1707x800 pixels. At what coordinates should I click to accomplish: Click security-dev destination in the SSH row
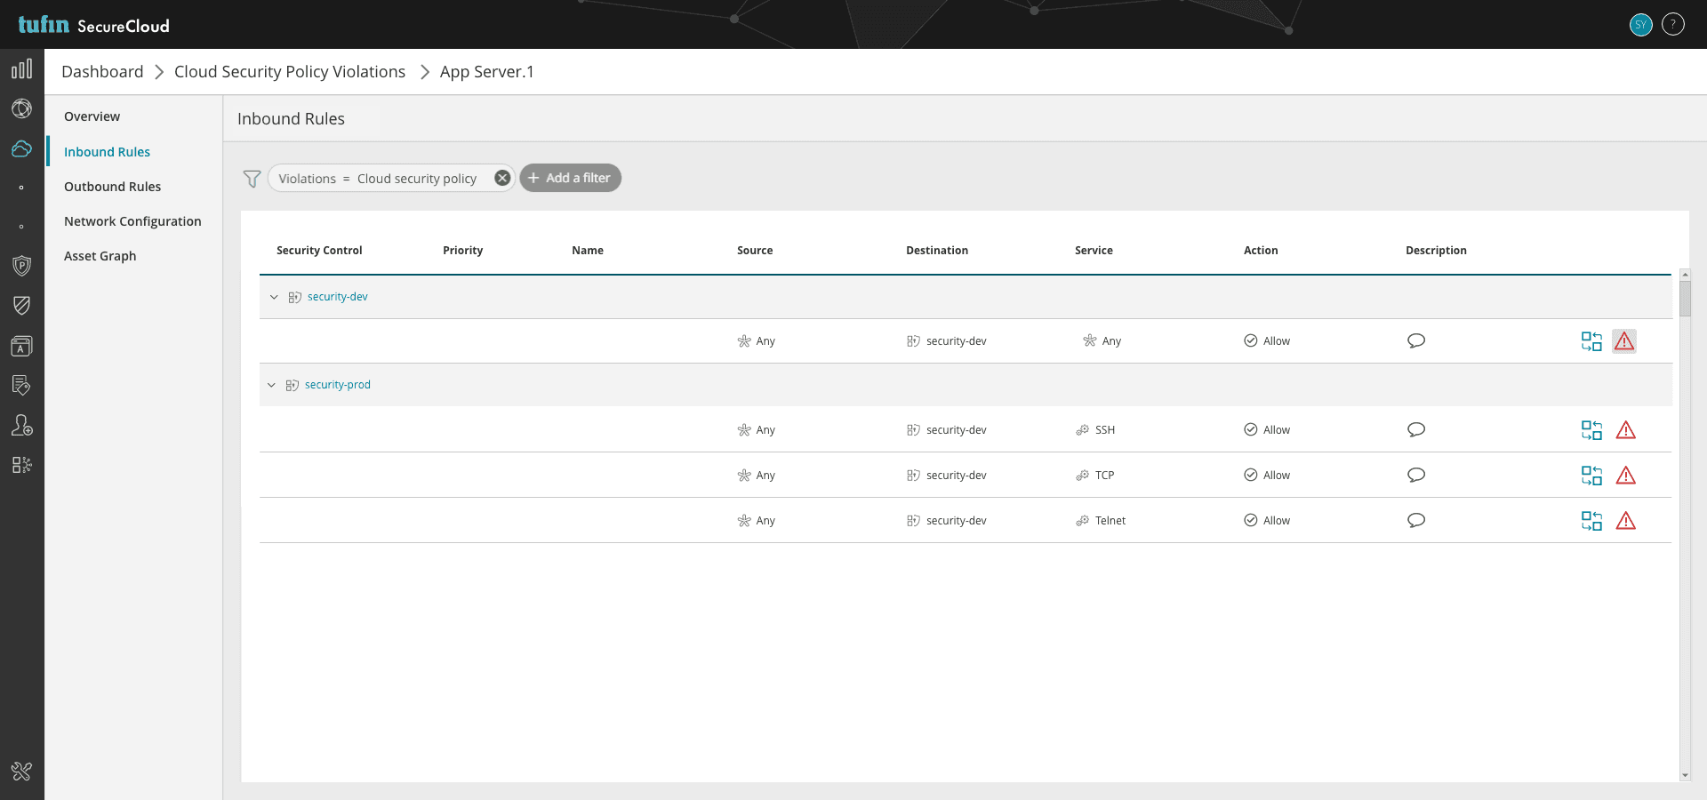click(947, 430)
